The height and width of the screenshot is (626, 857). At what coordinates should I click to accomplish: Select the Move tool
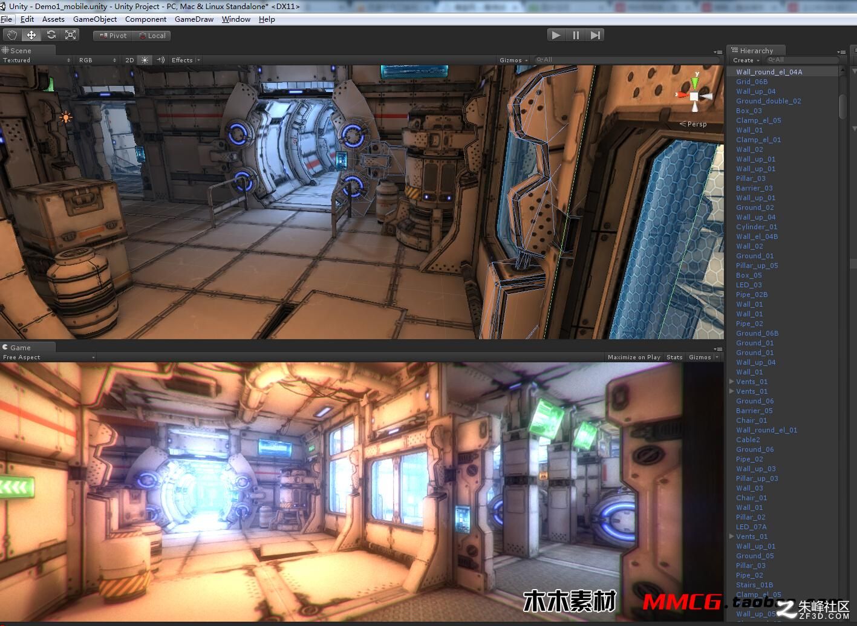pyautogui.click(x=31, y=35)
